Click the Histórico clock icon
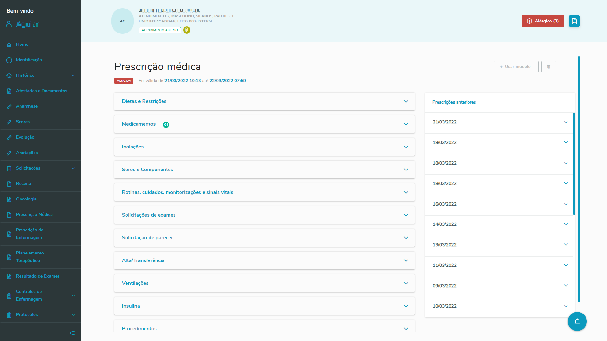The image size is (607, 341). click(9, 75)
